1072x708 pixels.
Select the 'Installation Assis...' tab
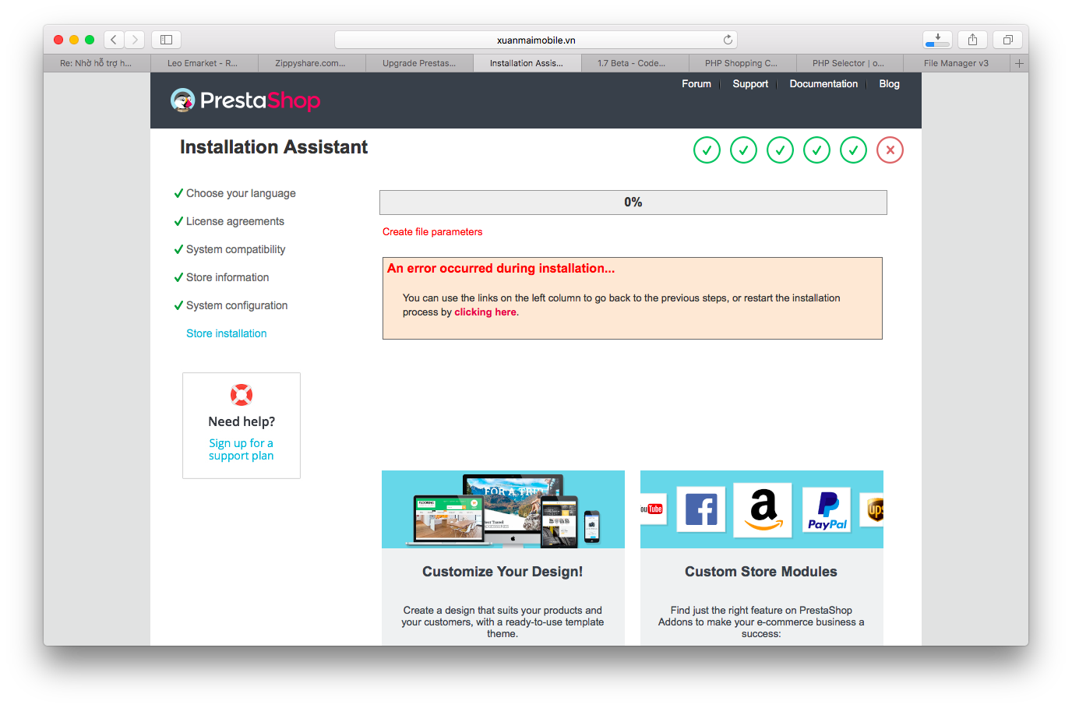[527, 63]
